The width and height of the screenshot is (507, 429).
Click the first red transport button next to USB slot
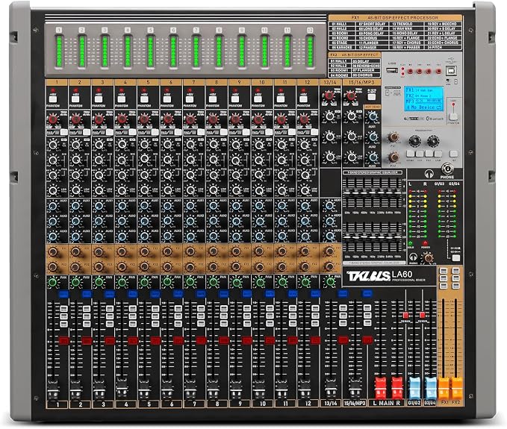coord(410,71)
